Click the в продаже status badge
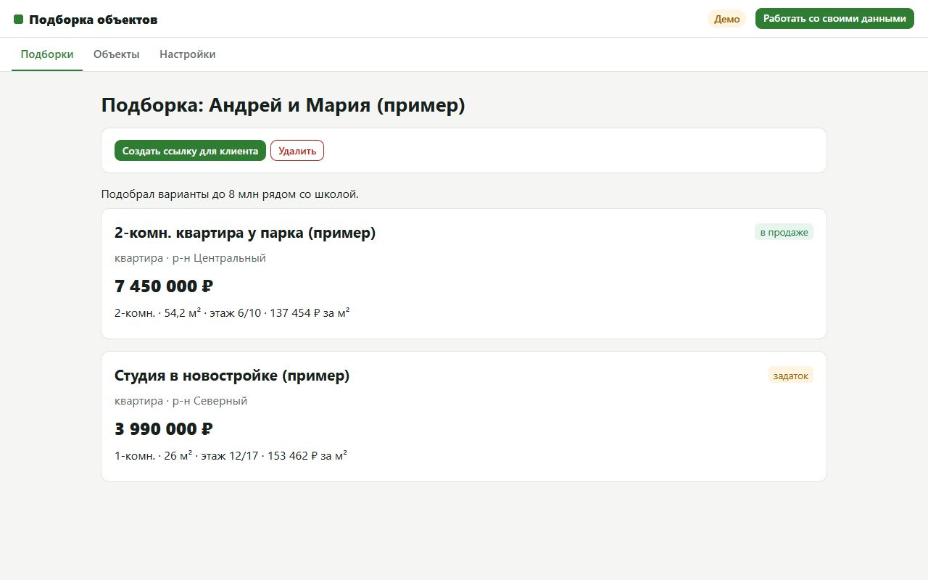Viewport: 928px width, 580px height. pos(784,232)
